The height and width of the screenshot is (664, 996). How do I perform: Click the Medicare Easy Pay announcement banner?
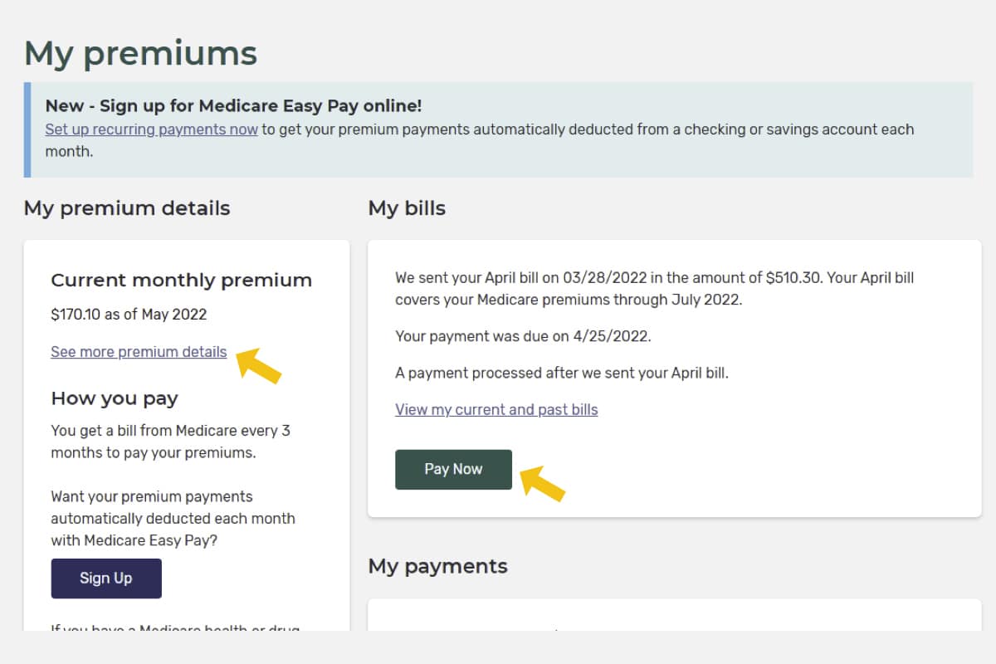[x=498, y=129]
